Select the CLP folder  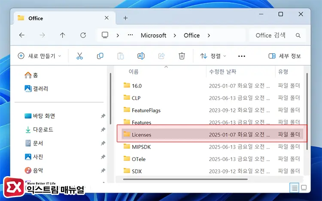coord(212,98)
